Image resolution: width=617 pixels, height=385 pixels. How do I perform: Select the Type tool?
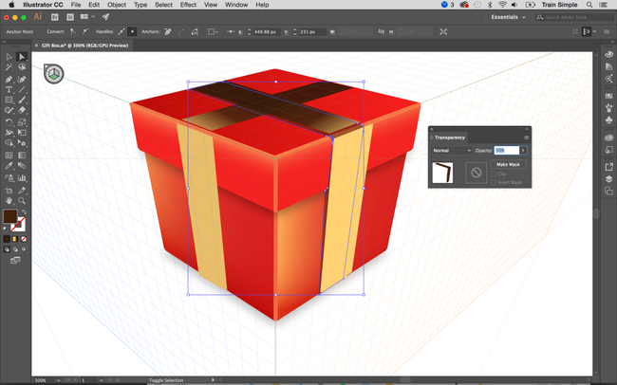9,90
